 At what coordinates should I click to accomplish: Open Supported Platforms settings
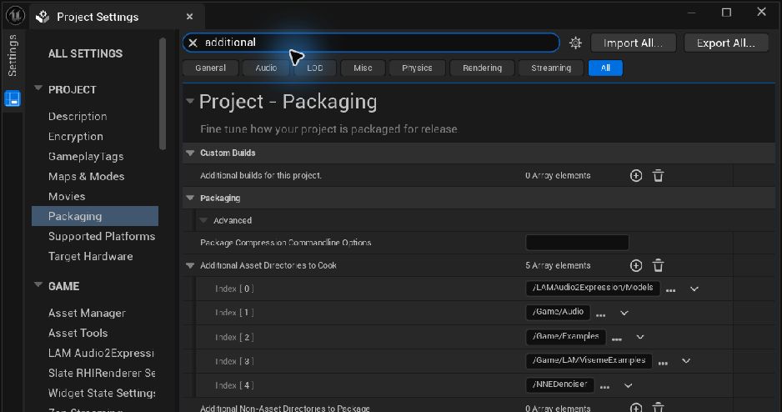click(102, 236)
